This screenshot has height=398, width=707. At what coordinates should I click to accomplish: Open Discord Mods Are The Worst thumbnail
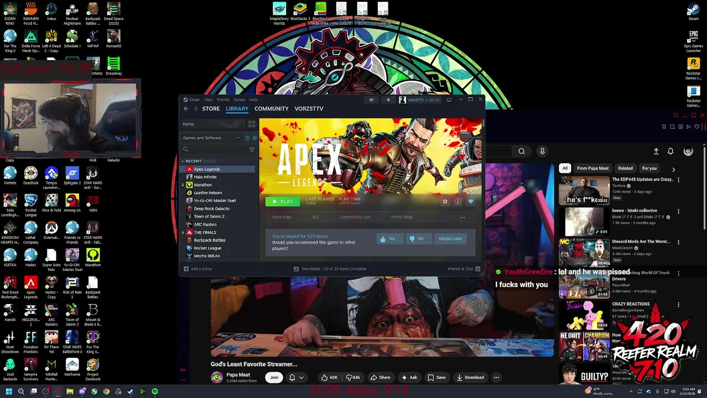click(584, 253)
